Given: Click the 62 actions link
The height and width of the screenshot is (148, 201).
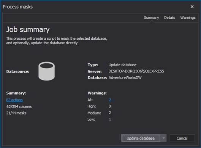Looking at the screenshot, I should point(14,100).
